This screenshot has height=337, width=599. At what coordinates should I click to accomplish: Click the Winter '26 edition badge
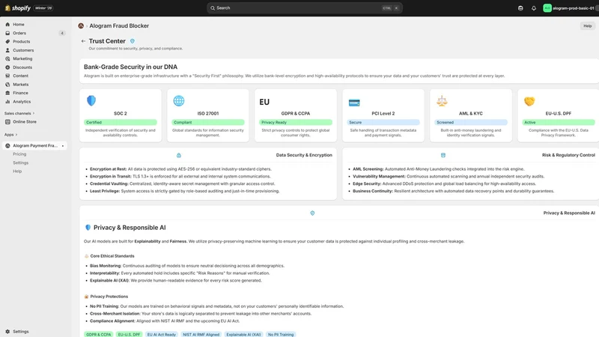coord(43,8)
